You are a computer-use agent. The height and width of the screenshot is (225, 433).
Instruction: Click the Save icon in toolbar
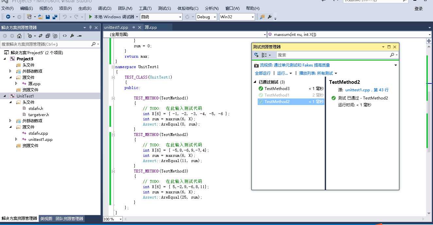(x=48, y=17)
